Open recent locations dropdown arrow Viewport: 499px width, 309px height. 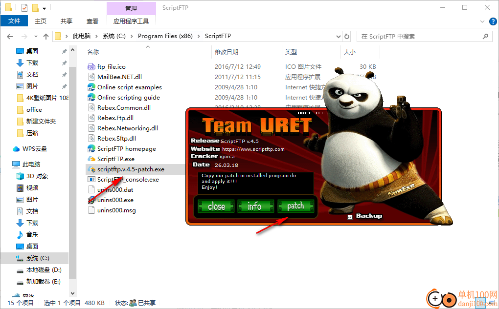pos(36,37)
